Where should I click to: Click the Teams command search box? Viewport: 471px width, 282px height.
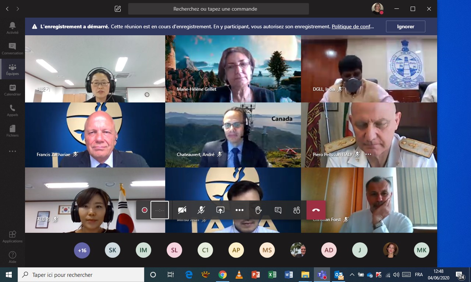tap(218, 9)
